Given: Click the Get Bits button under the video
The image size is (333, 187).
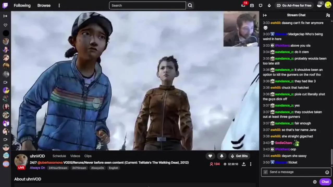Looking at the screenshot, I should click(239, 156).
